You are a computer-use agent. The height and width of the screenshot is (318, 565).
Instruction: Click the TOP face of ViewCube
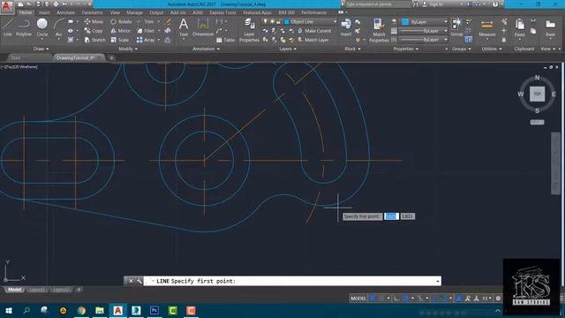537,94
